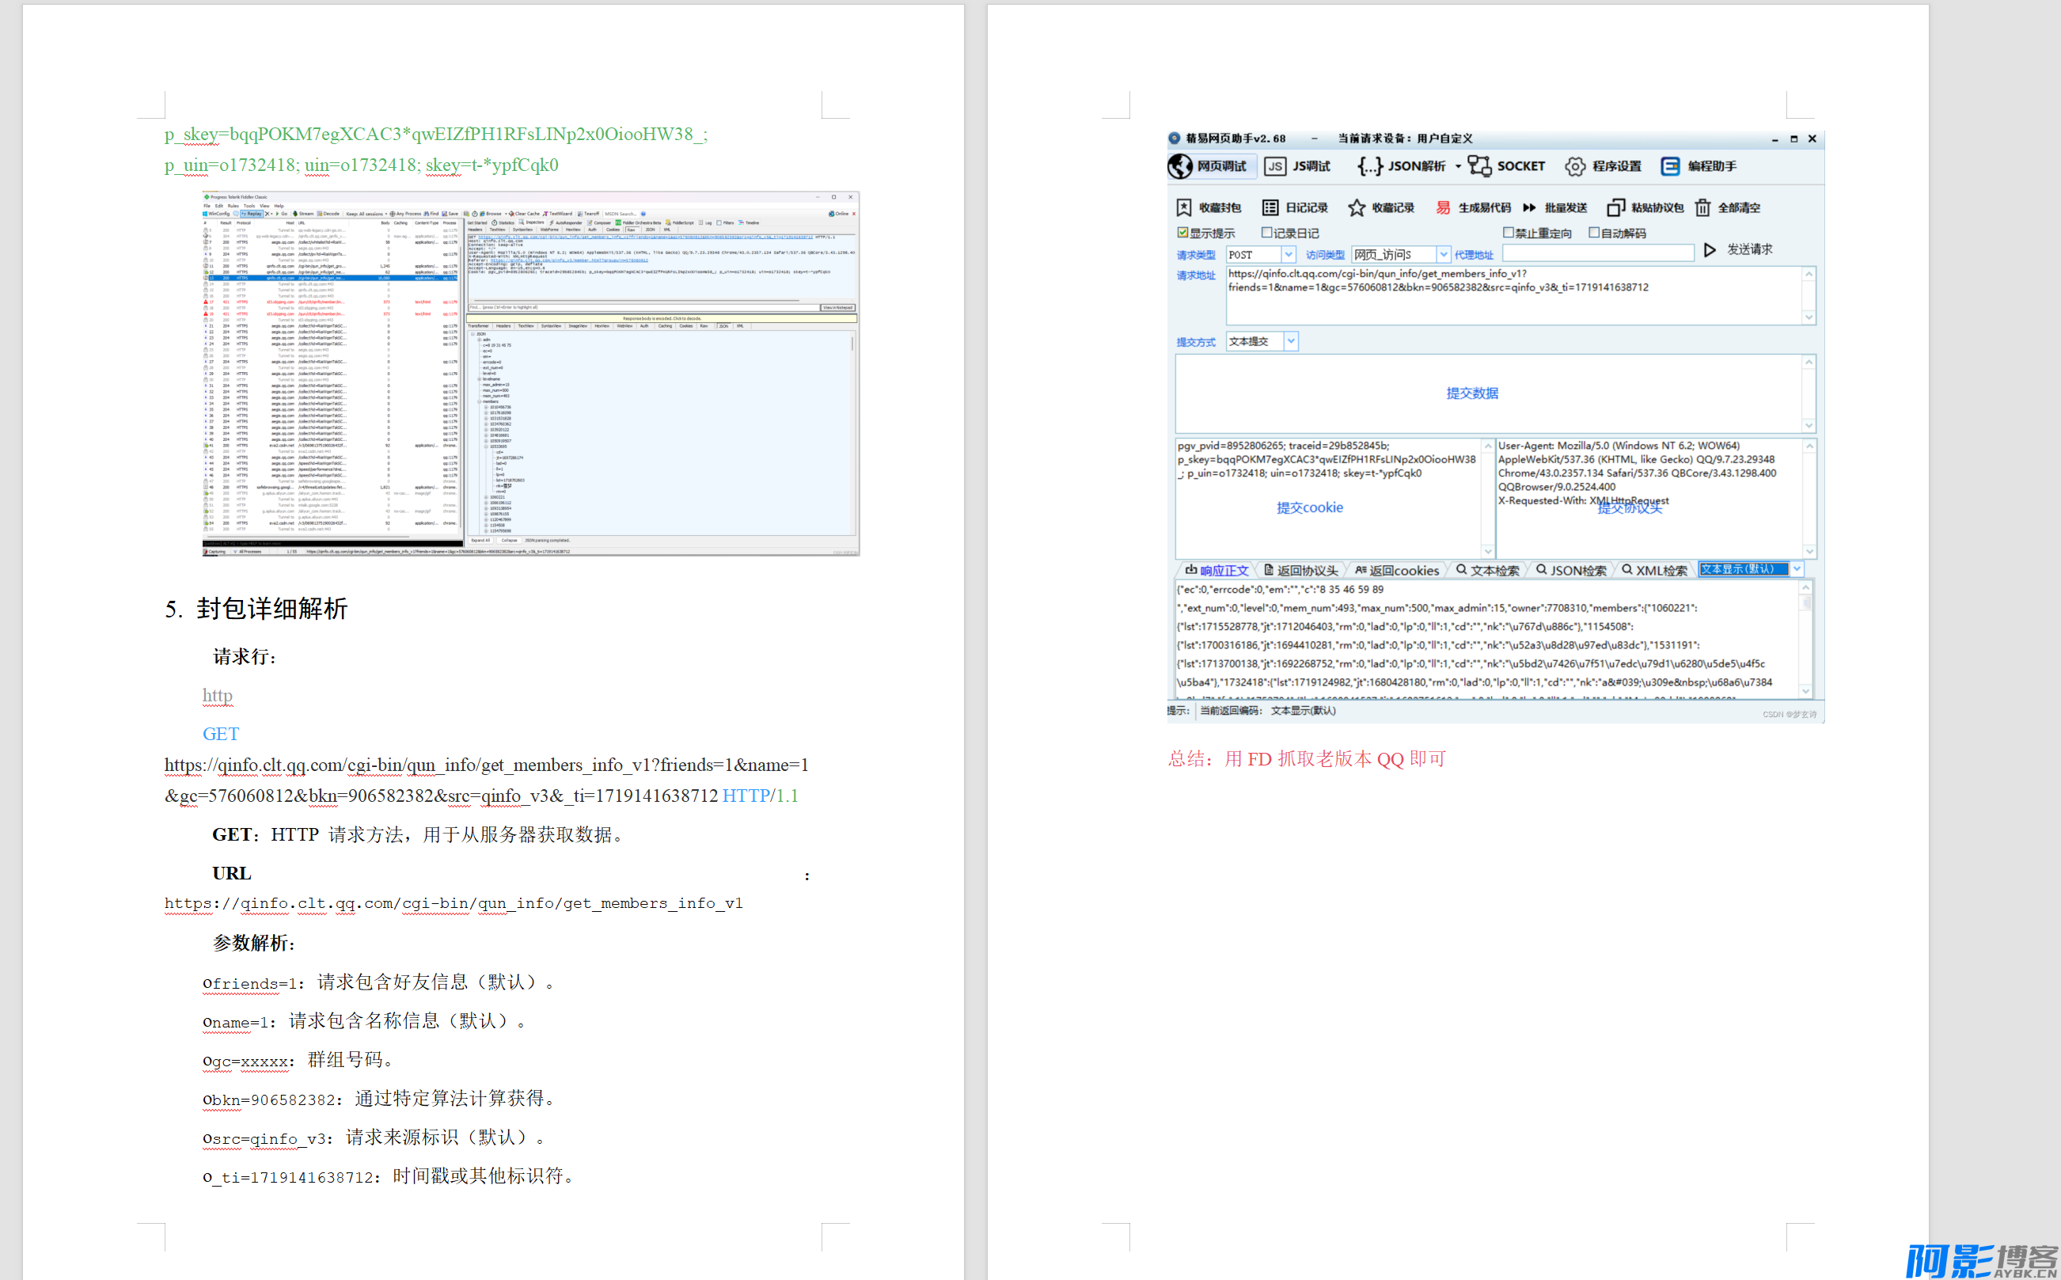The image size is (2061, 1280).
Task: Select the 文本检索 tab
Action: [1487, 570]
